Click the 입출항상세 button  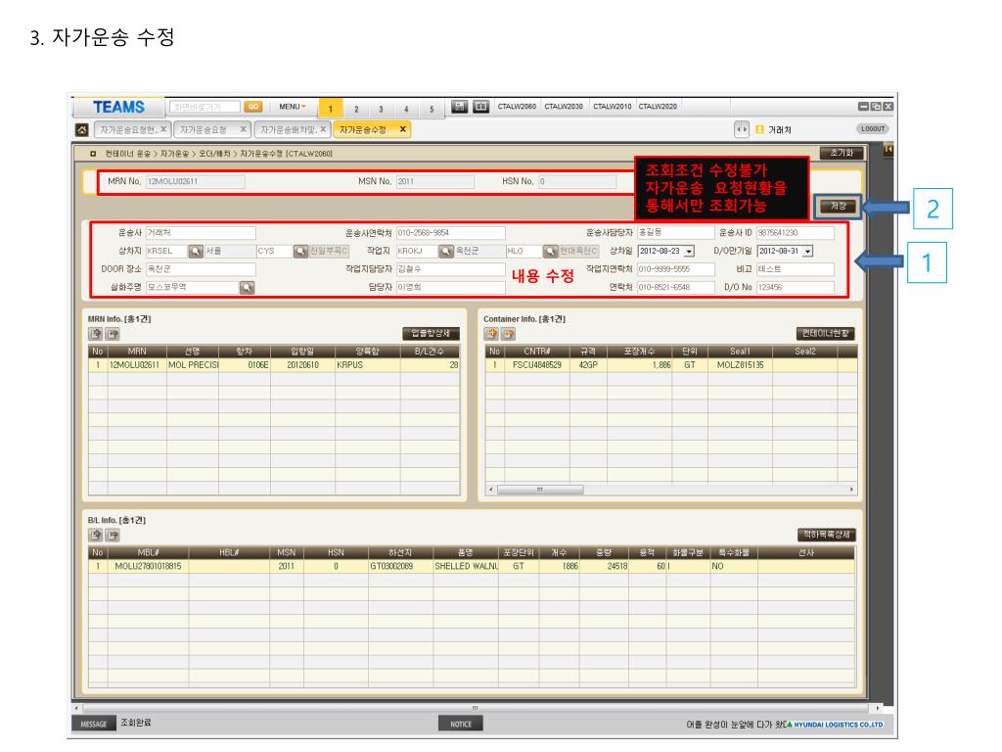tap(431, 333)
